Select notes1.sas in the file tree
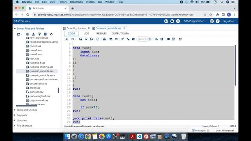Screen dimensions: 251x141 [x=35, y=50]
